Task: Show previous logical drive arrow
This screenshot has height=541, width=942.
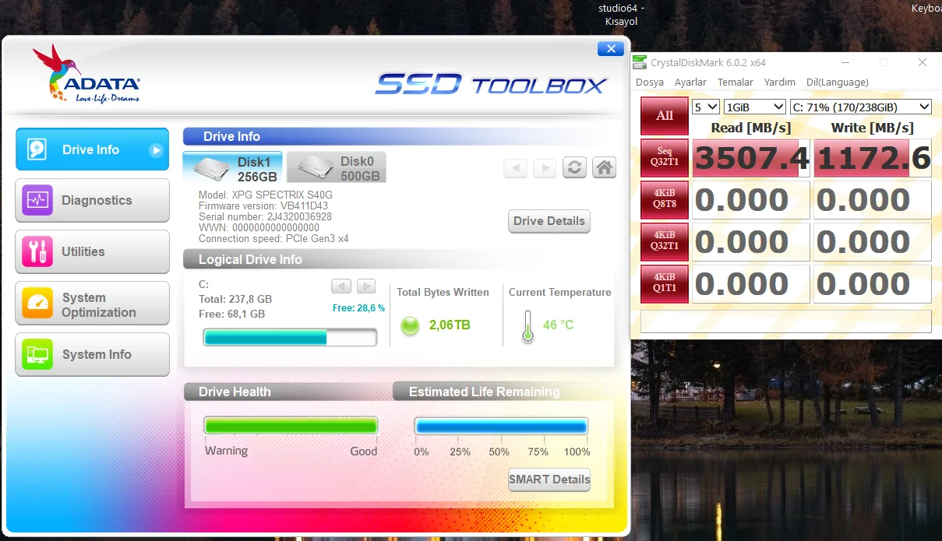Action: click(x=340, y=286)
